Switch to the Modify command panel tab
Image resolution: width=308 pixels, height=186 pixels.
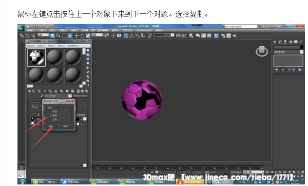280,42
